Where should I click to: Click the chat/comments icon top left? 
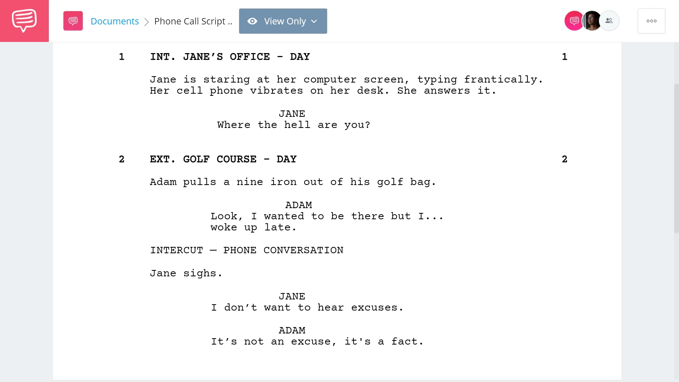(73, 21)
